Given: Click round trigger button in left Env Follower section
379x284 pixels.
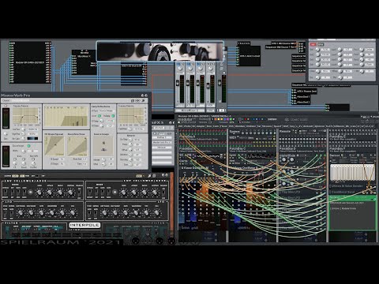Looking at the screenshot, I should pyautogui.click(x=30, y=192).
